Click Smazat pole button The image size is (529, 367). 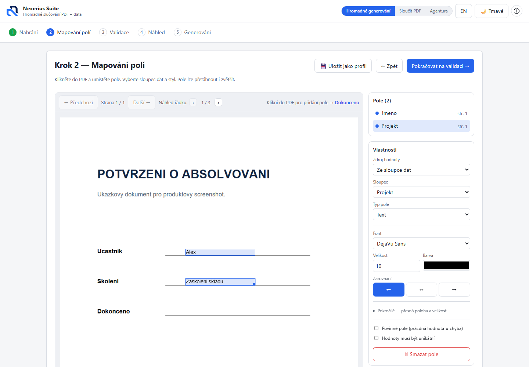point(421,354)
